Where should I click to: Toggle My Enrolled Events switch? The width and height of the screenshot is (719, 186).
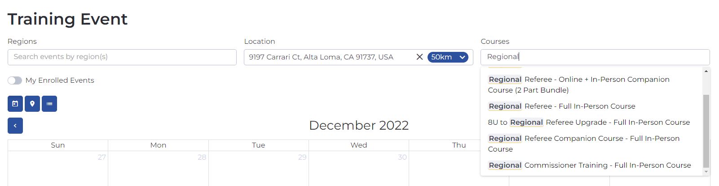15,80
